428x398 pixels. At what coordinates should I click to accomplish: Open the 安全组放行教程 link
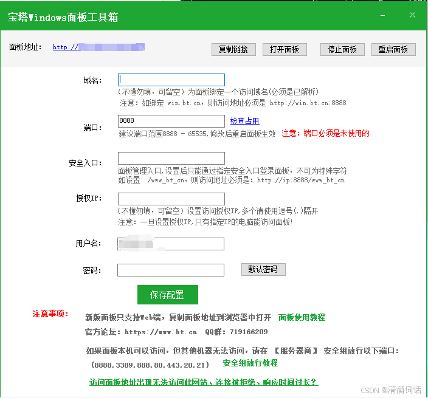click(x=250, y=363)
